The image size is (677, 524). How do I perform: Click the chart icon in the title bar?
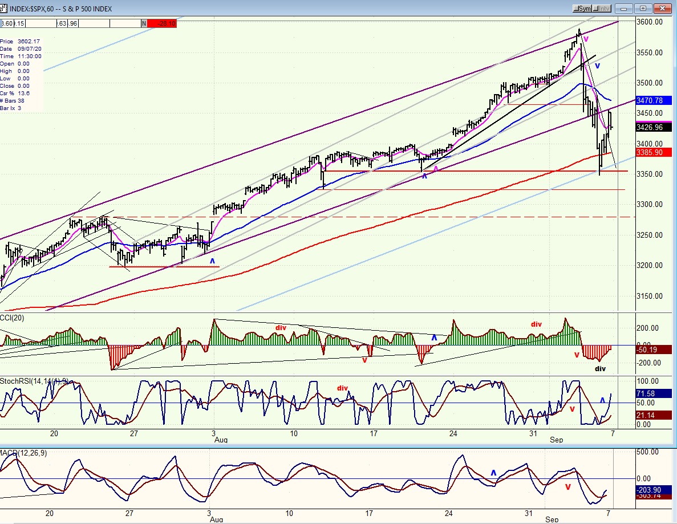[x=4, y=8]
